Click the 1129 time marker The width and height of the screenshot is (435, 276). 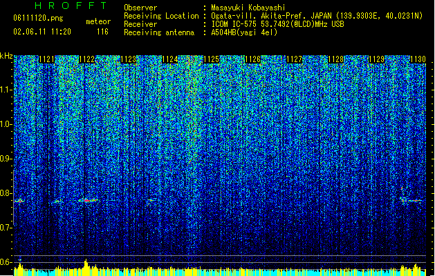(x=376, y=59)
